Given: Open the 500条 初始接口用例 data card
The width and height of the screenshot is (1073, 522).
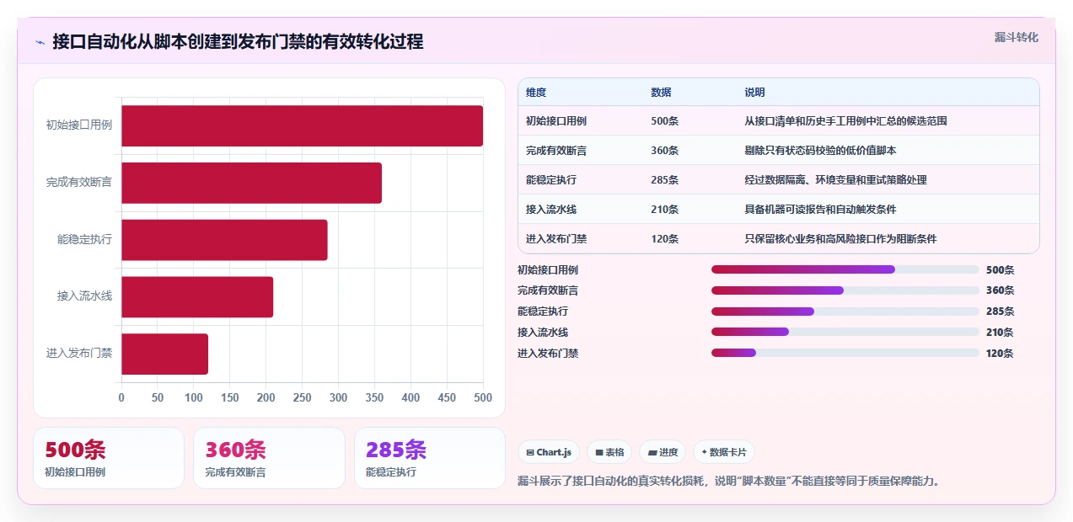Looking at the screenshot, I should tap(109, 458).
